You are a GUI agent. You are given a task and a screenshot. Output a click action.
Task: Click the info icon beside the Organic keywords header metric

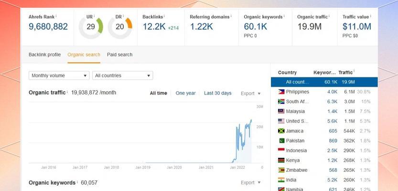click(x=284, y=16)
